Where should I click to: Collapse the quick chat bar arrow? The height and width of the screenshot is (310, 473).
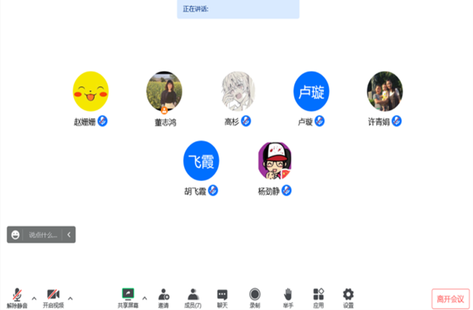(69, 235)
